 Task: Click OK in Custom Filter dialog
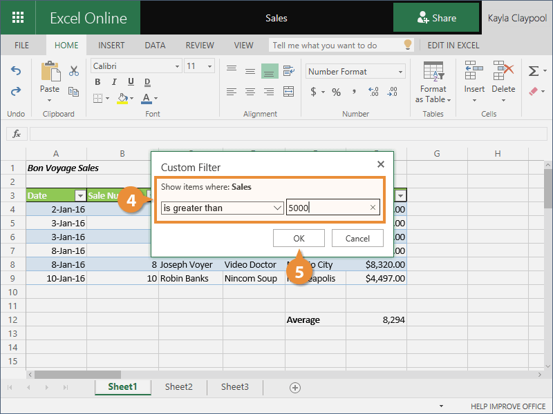pyautogui.click(x=299, y=238)
